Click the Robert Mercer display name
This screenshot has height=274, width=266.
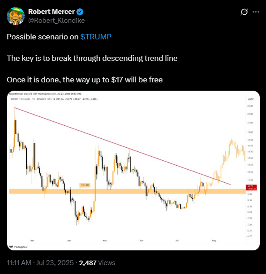[x=51, y=12]
